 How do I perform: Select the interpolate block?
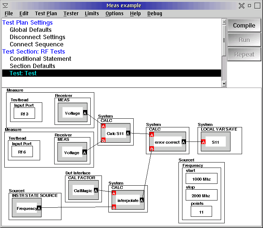point(128,200)
